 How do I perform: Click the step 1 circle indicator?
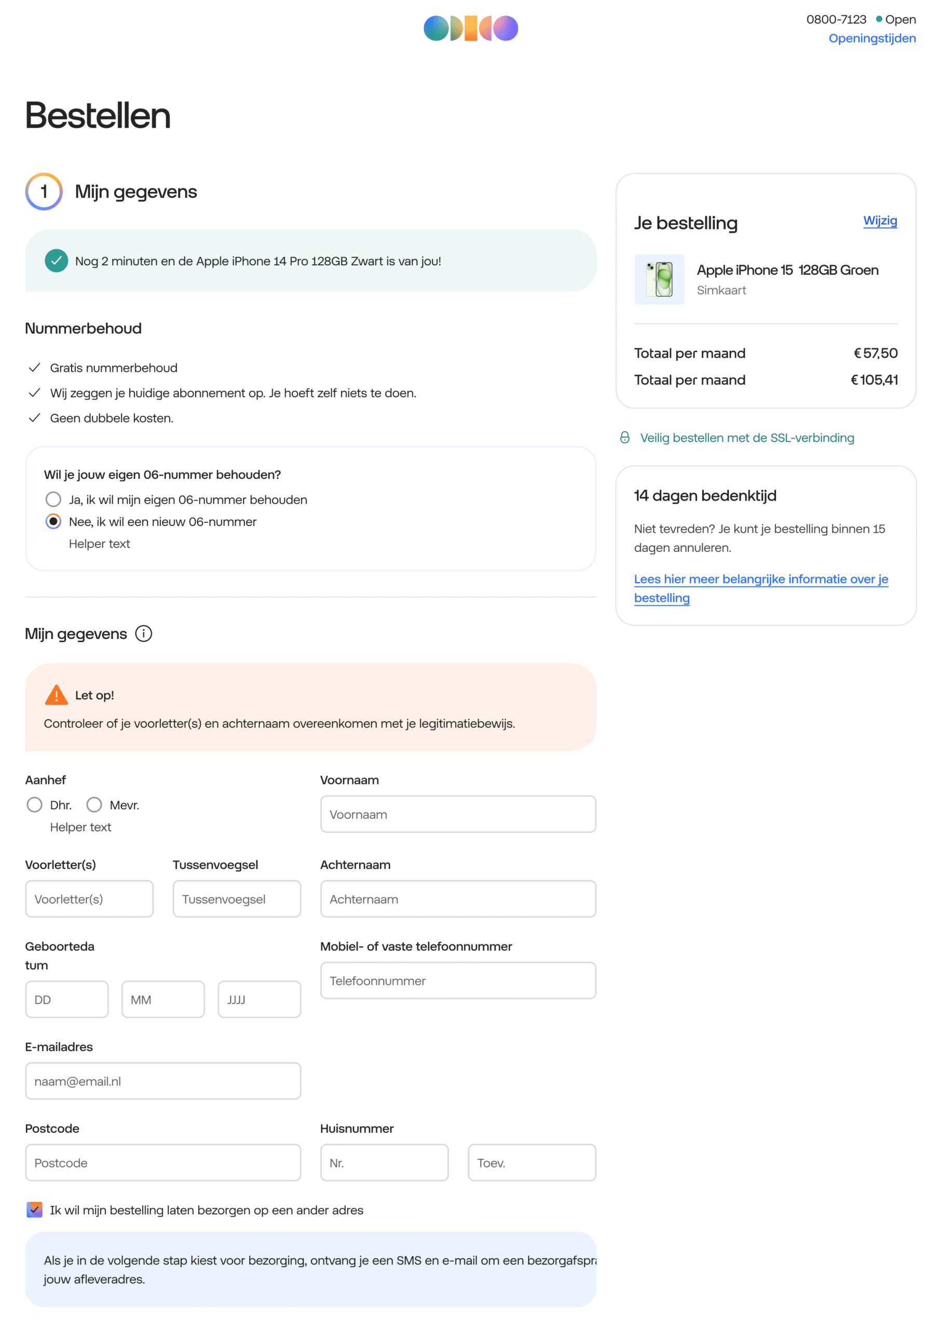(44, 192)
